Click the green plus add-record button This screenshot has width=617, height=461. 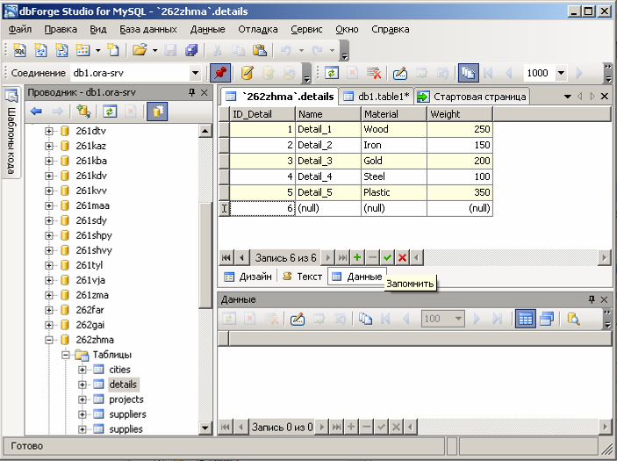pos(357,257)
